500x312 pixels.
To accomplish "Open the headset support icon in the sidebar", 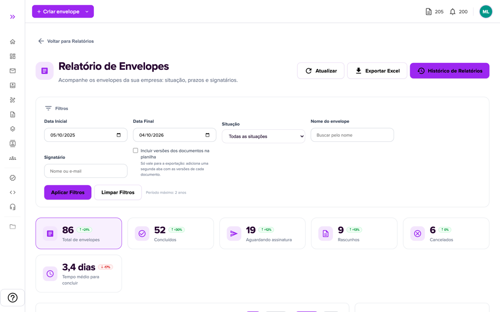I will (x=12, y=207).
